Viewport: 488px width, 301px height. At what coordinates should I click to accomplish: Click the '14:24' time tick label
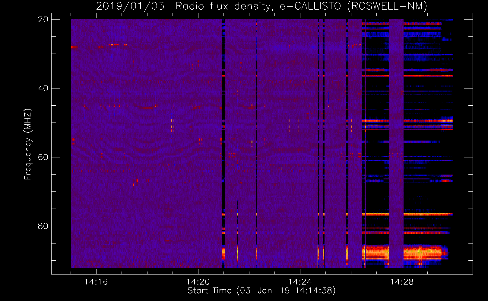click(x=300, y=282)
